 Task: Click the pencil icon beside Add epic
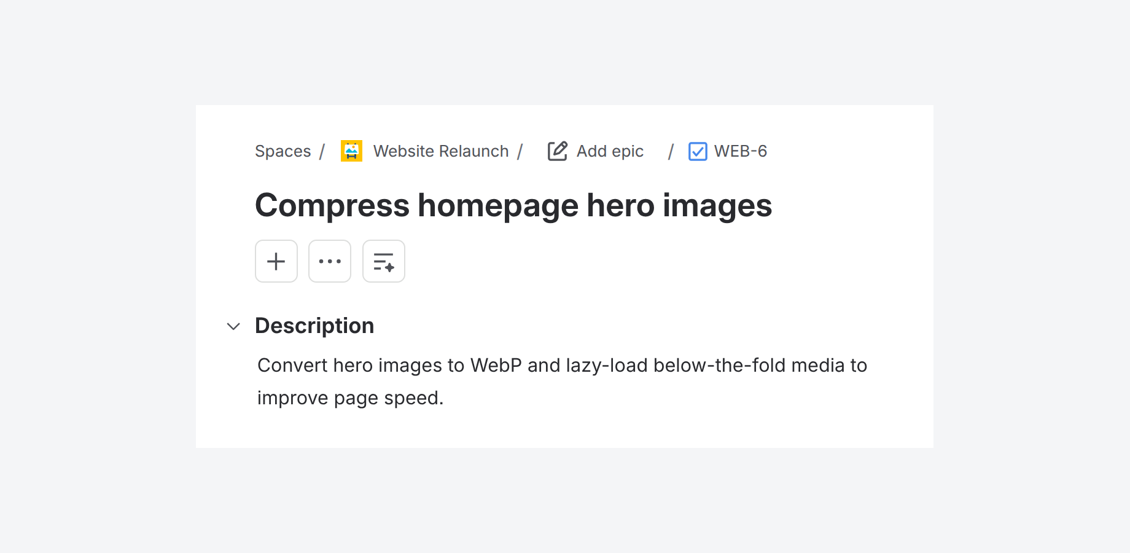coord(558,151)
